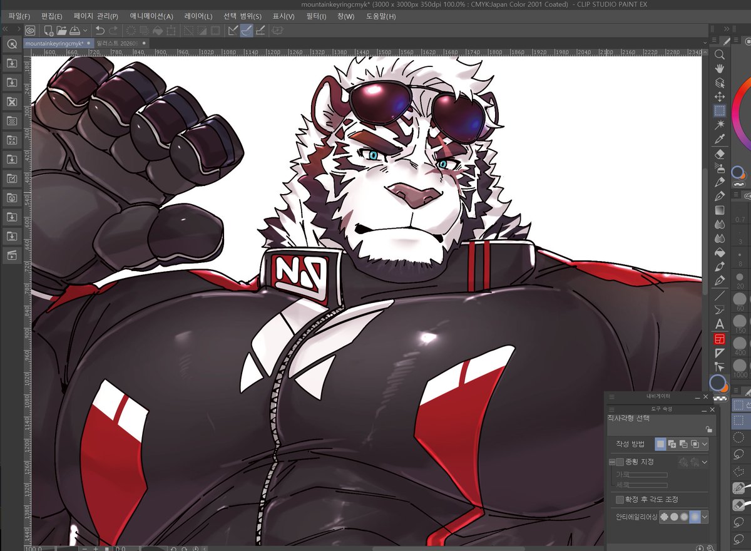Select the Fill bucket tool
751x551 pixels.
tap(720, 252)
